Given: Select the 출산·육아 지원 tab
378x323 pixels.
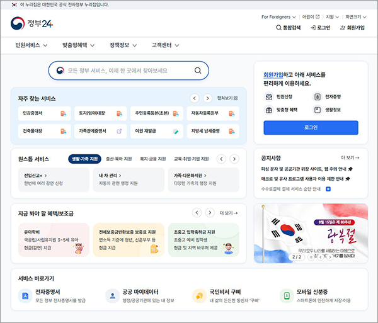Looking at the screenshot, I should point(119,159).
